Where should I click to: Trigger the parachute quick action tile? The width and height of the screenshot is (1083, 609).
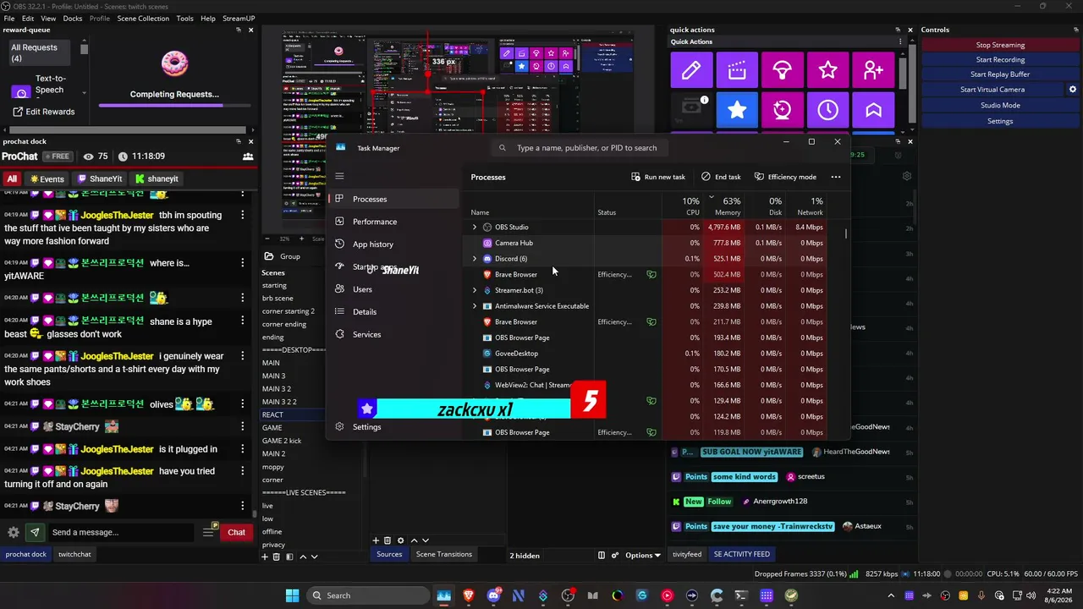pos(783,71)
